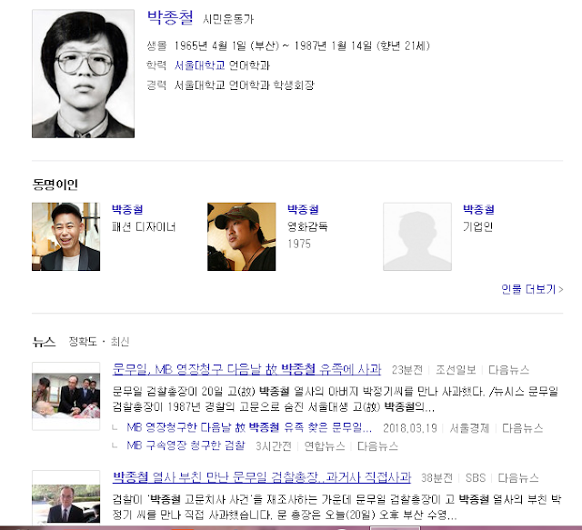
Task: Open the film director 박종철 photo
Action: coord(242,236)
